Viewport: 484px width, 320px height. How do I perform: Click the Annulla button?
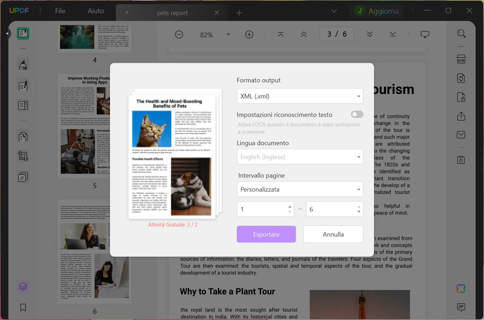[333, 235]
